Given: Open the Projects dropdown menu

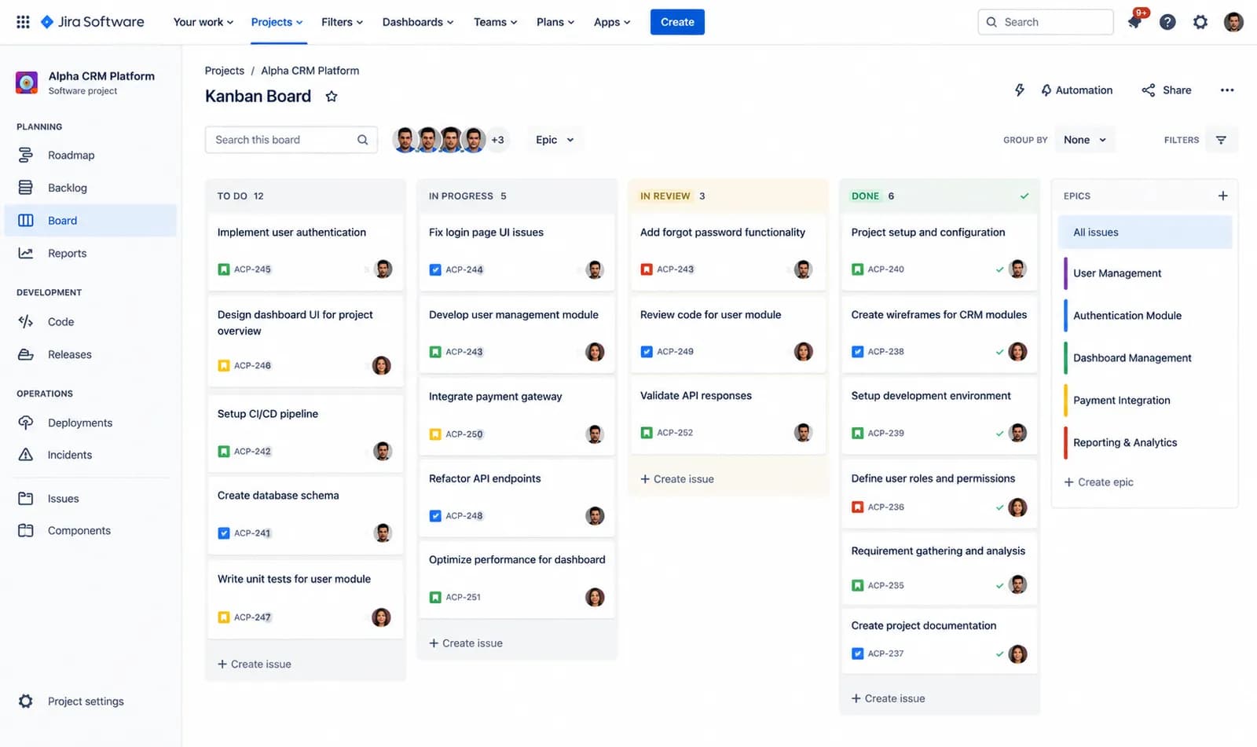Looking at the screenshot, I should (x=277, y=22).
